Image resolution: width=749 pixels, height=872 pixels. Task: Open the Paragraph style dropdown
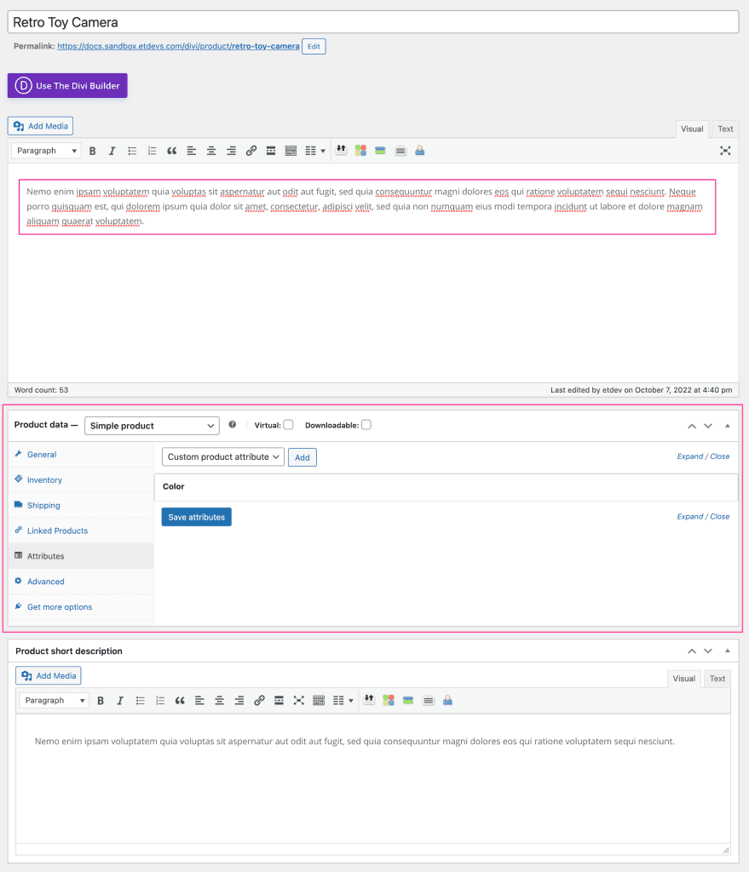click(x=45, y=150)
